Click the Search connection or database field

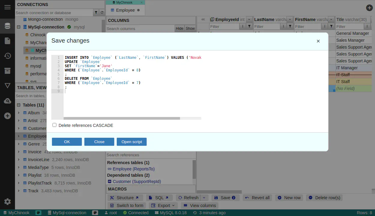pyautogui.click(x=54, y=13)
